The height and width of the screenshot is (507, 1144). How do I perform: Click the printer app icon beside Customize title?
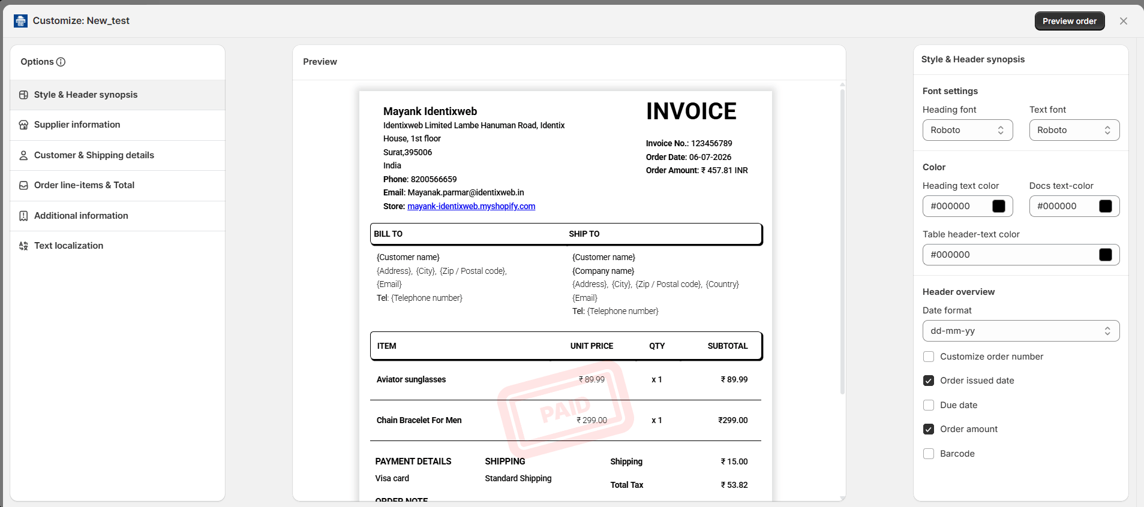point(20,21)
